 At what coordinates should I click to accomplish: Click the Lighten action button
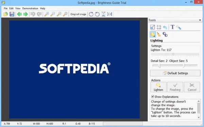[158, 87]
